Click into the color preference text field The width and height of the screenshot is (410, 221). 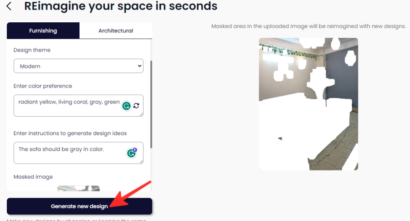click(x=78, y=106)
